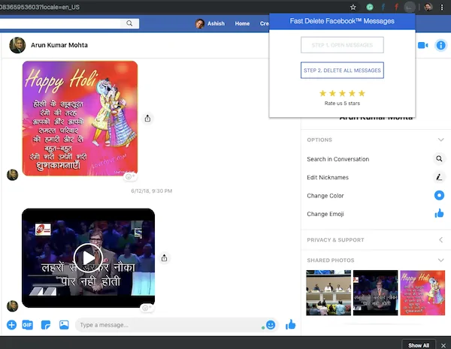Toggle the conversation info (i) icon
The image size is (451, 349).
tap(440, 45)
